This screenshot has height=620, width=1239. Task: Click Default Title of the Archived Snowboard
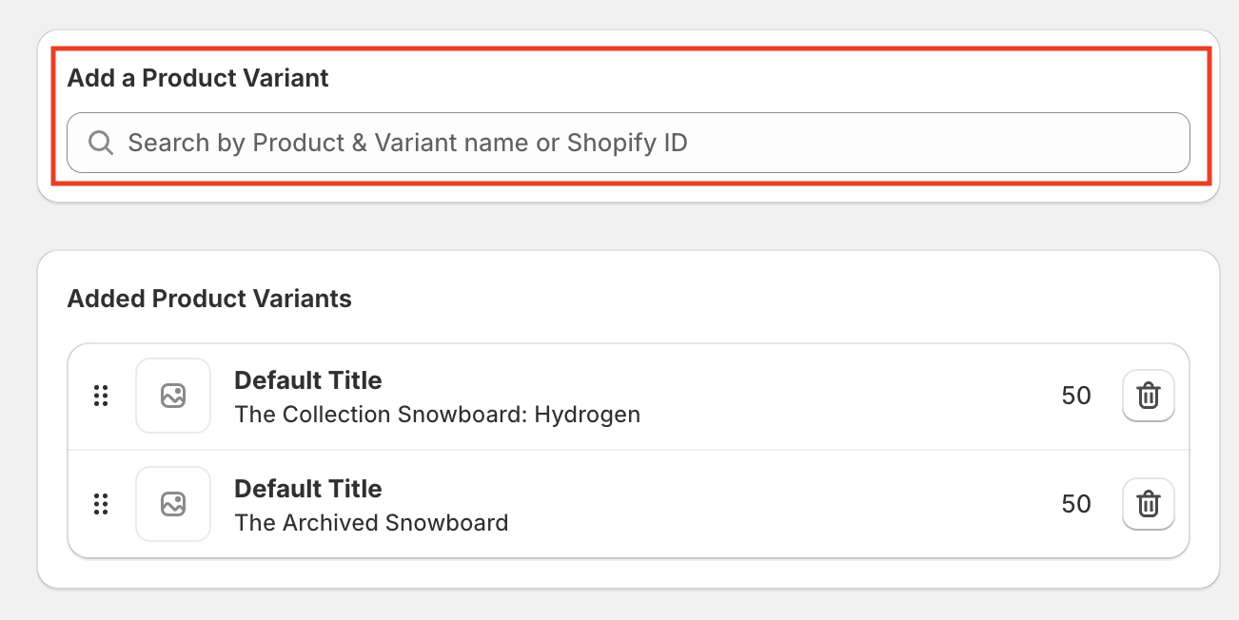[x=308, y=489]
